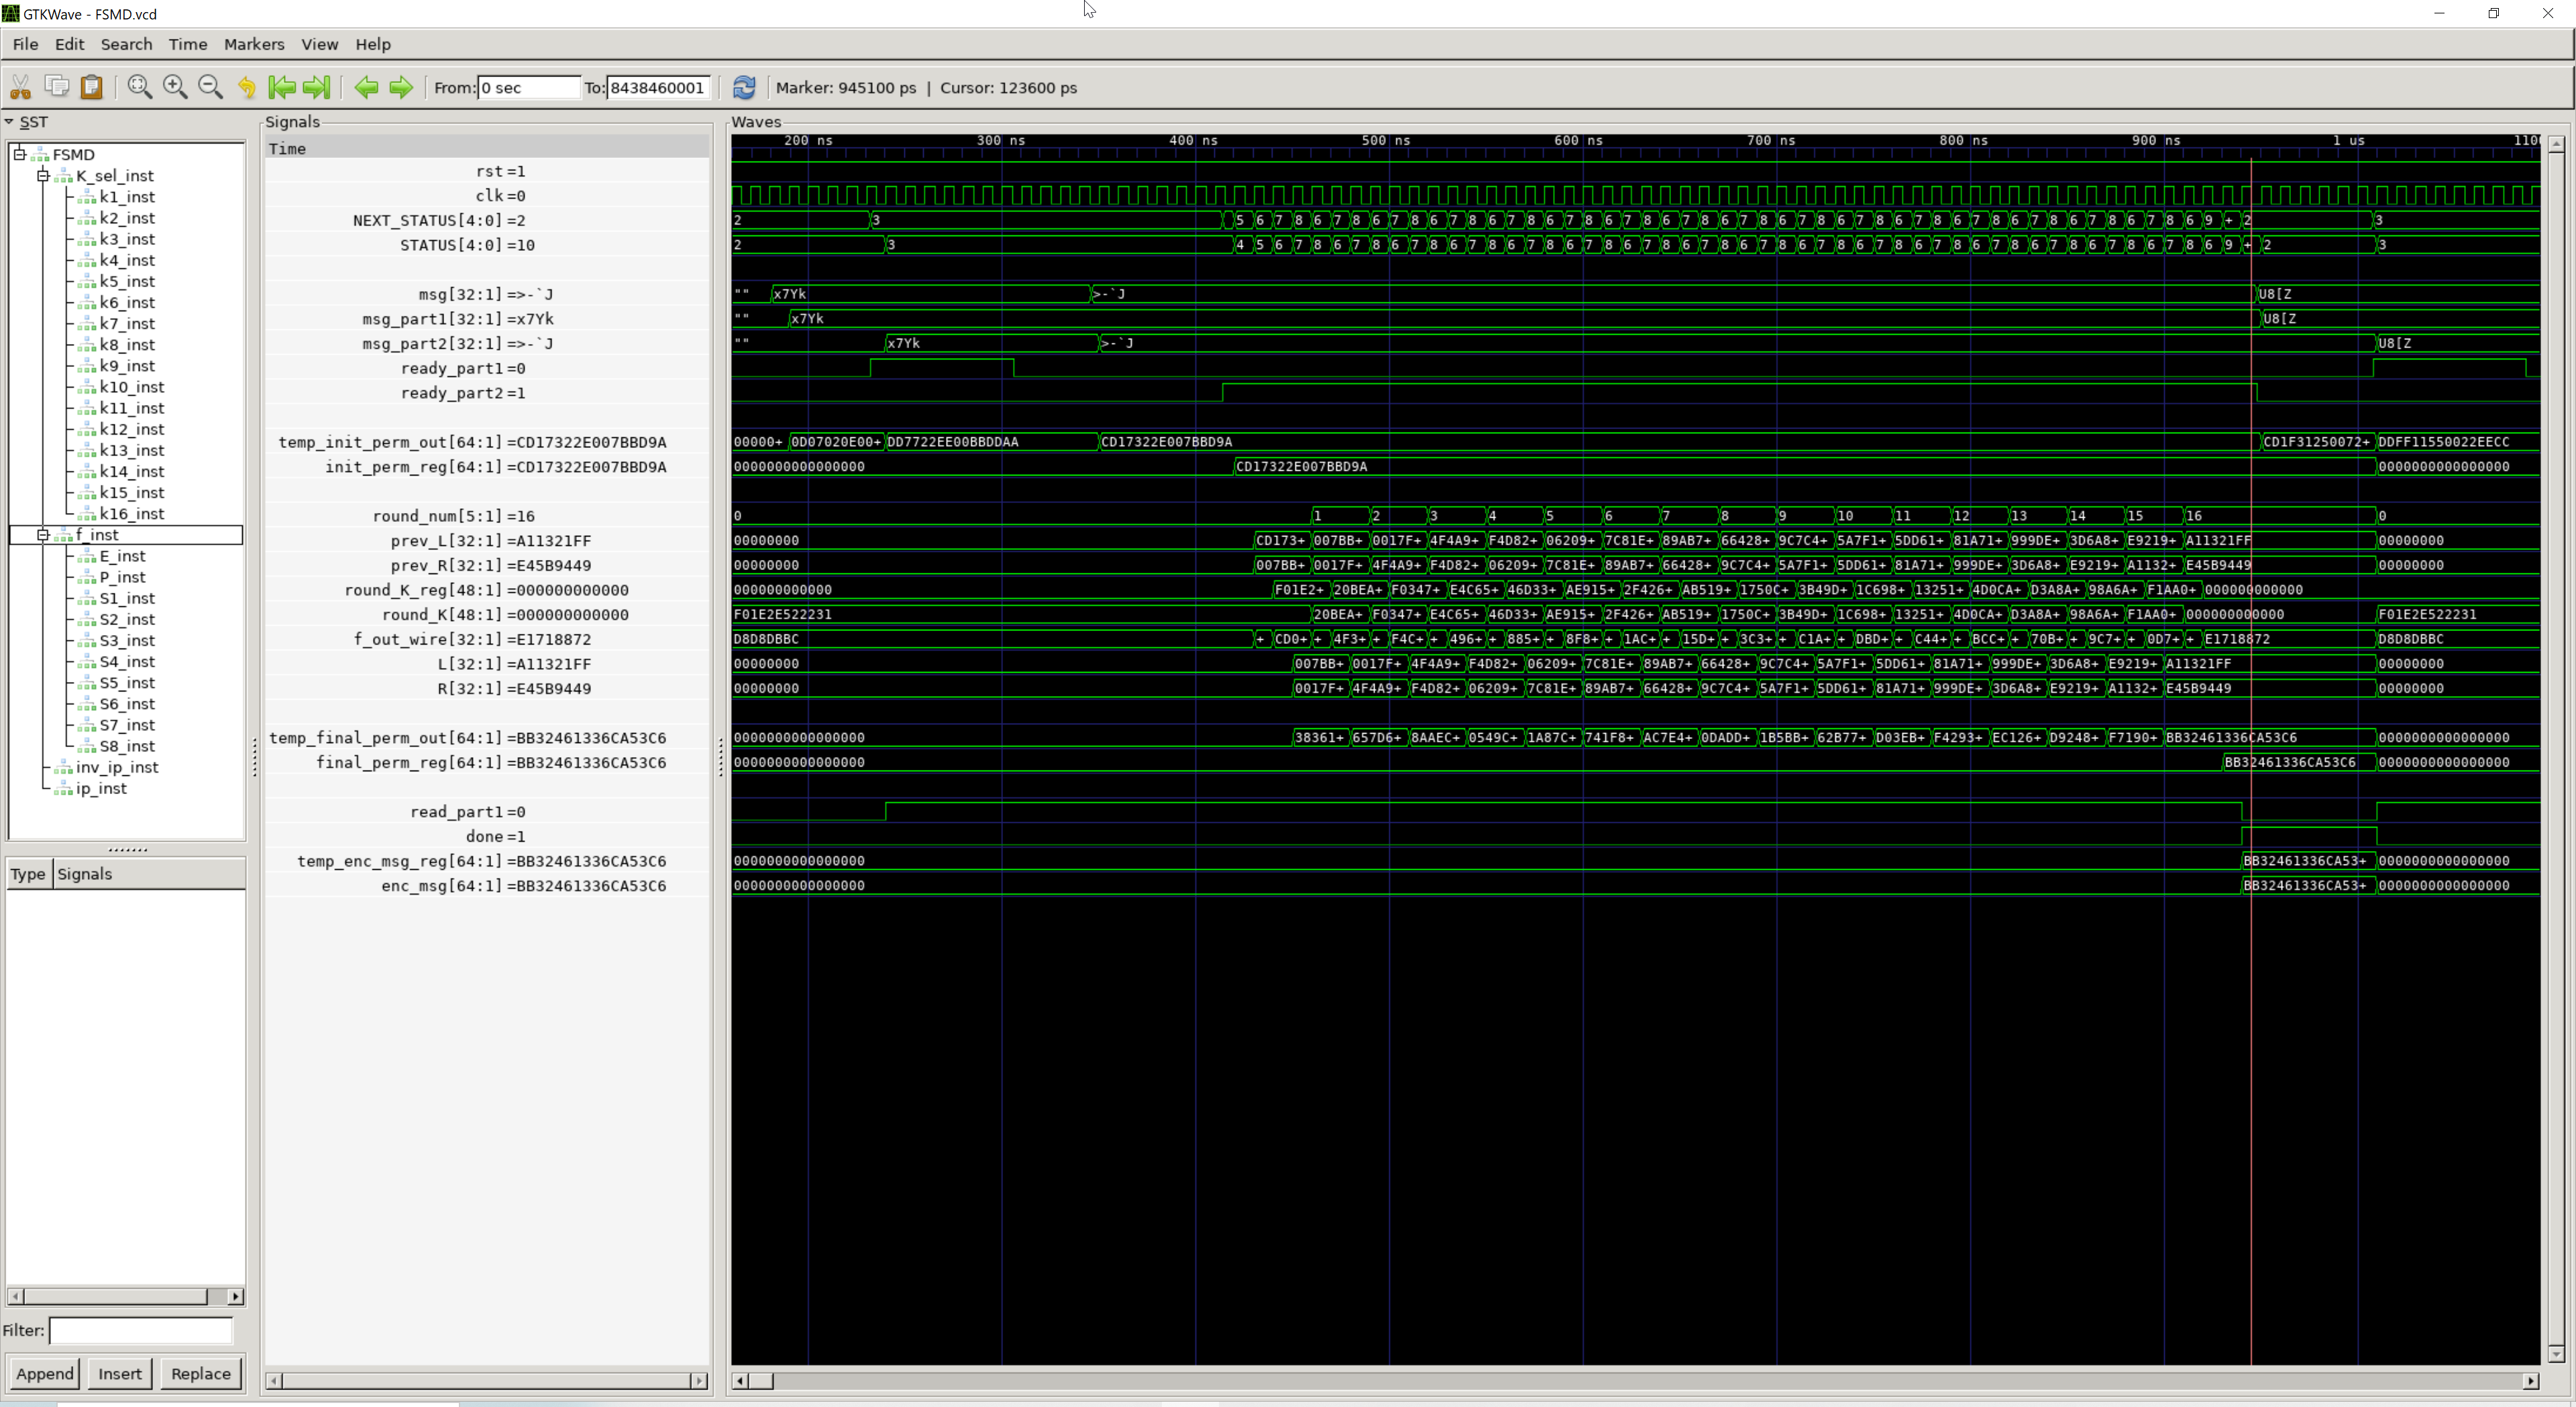The height and width of the screenshot is (1407, 2576).
Task: Click the Reload waveform icon
Action: pyautogui.click(x=744, y=87)
